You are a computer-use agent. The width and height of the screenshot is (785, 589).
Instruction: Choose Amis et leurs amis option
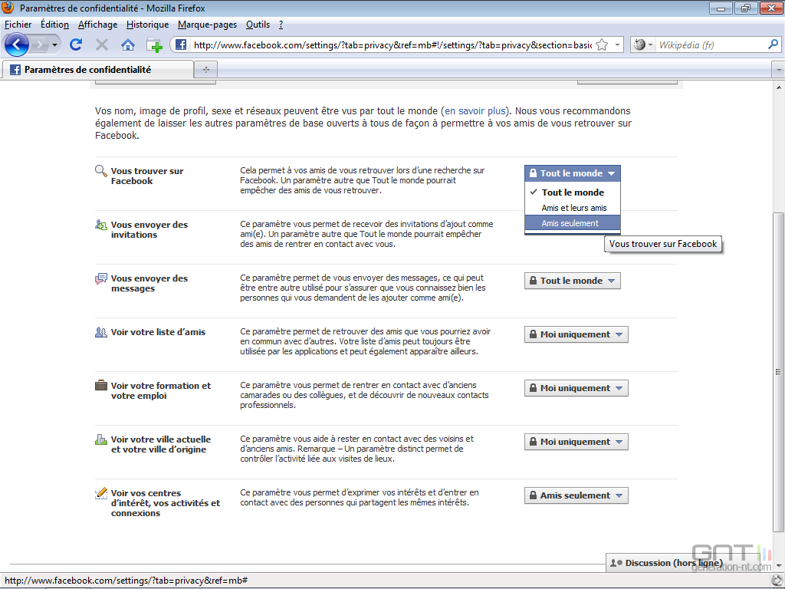[x=572, y=208]
